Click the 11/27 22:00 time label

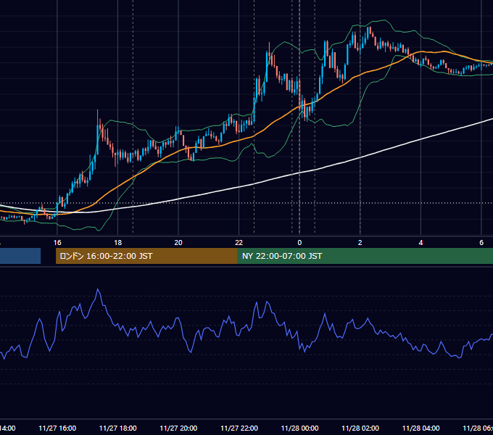[x=239, y=428]
